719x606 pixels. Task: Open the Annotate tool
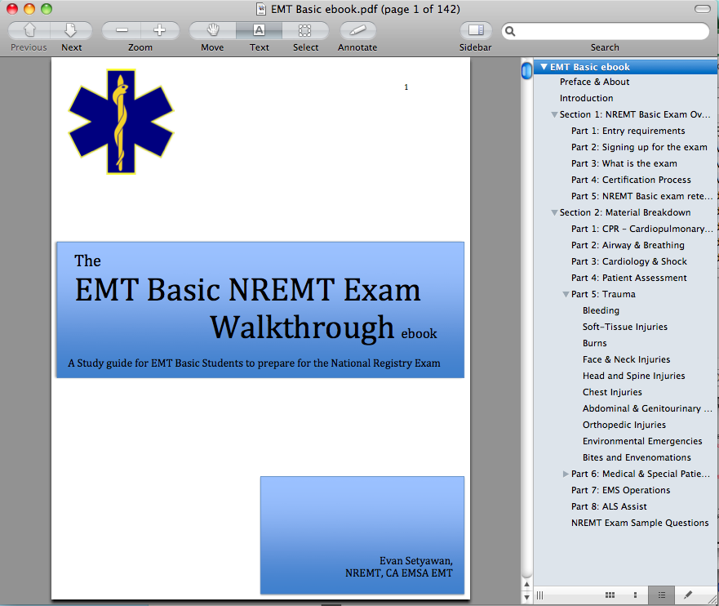tap(357, 31)
